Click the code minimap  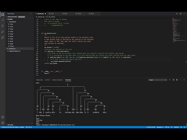(x=179, y=30)
